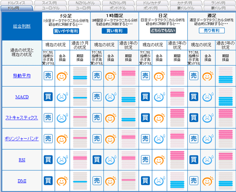Click the 5分足 smiling face icon for ボリンジャーバンド
Screen dimensions: 236x192
click(62, 139)
